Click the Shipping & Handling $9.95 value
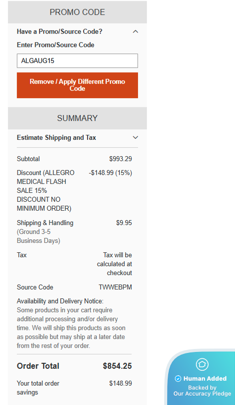 [124, 223]
